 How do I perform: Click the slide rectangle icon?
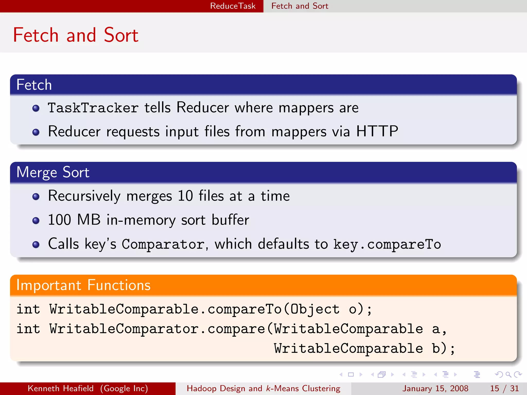tap(351, 374)
